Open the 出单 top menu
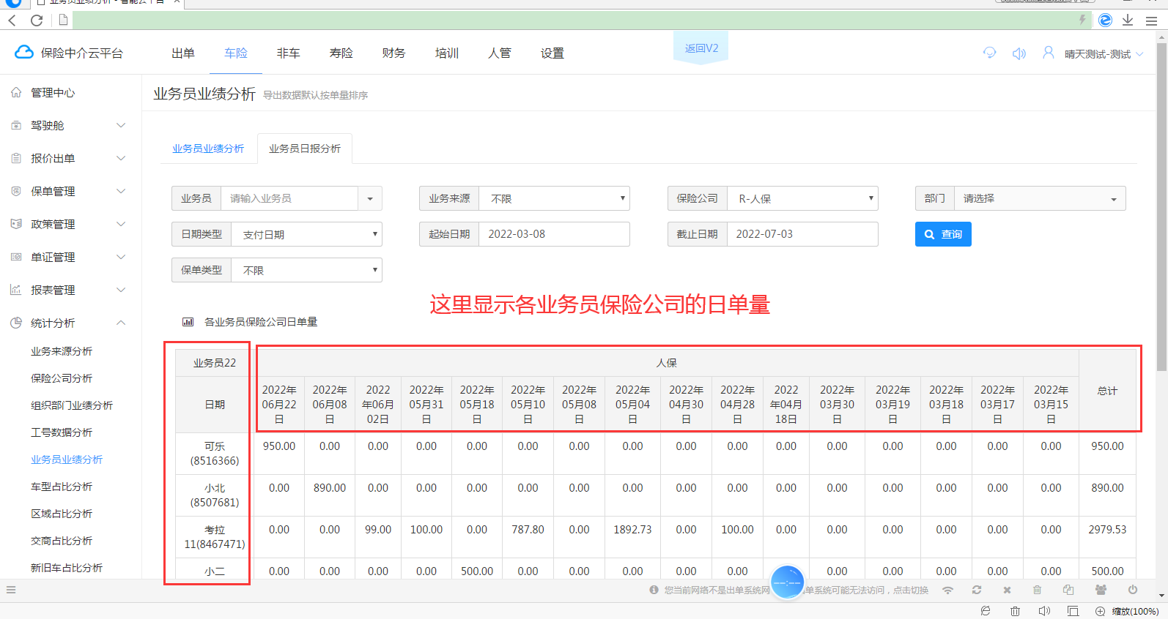The image size is (1168, 619). (183, 53)
